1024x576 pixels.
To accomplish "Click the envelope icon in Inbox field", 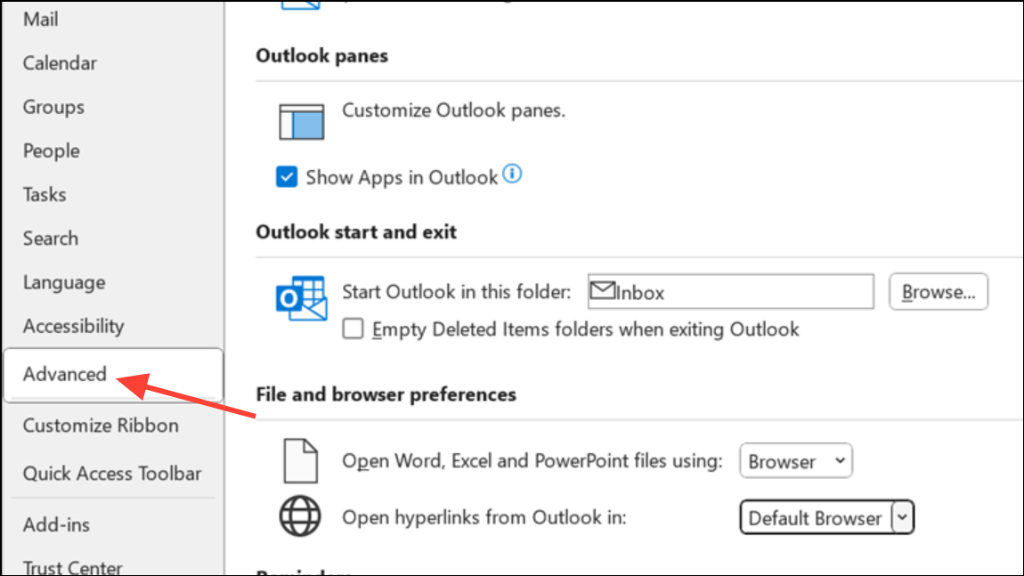I will click(603, 290).
